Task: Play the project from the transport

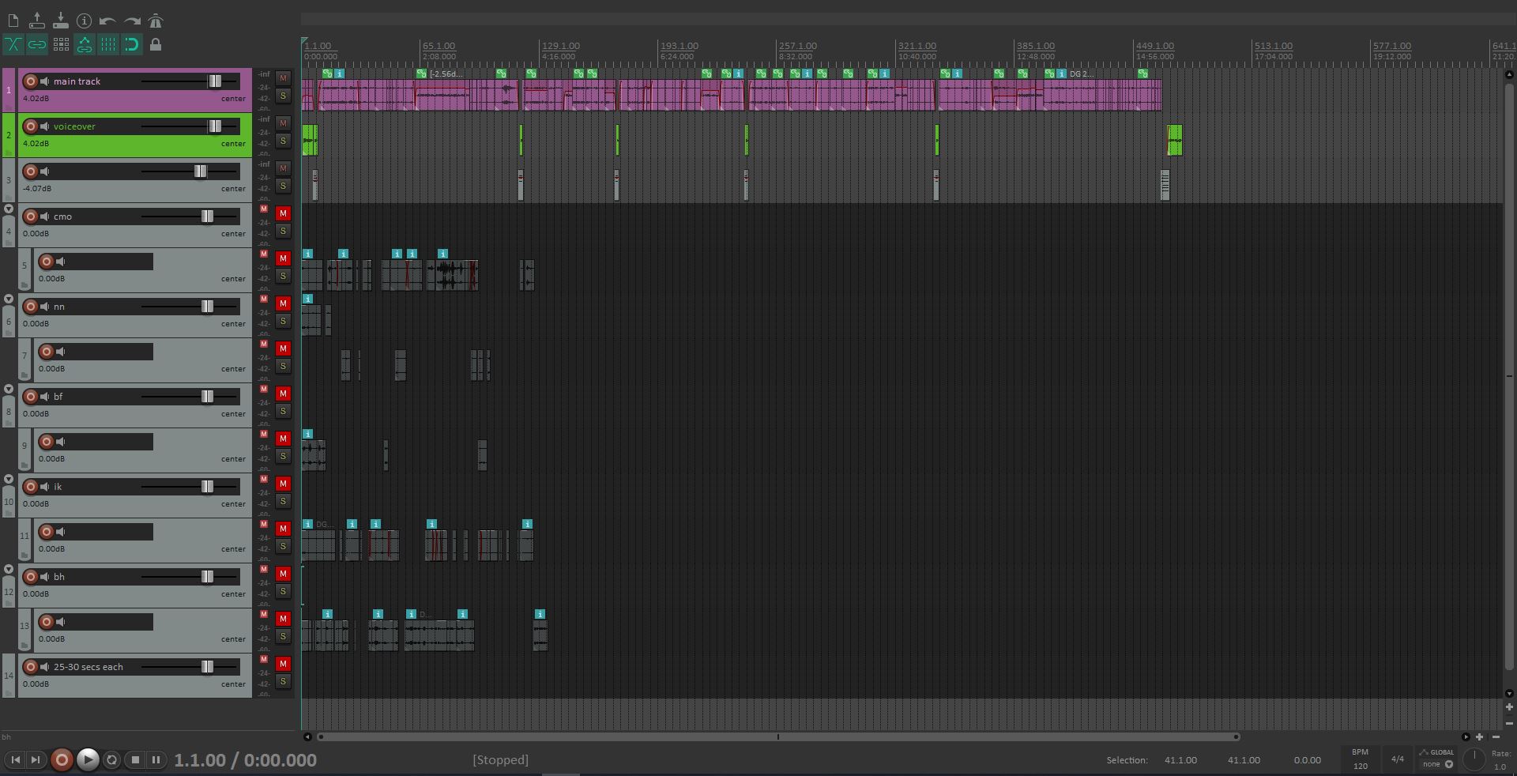Action: 88,760
